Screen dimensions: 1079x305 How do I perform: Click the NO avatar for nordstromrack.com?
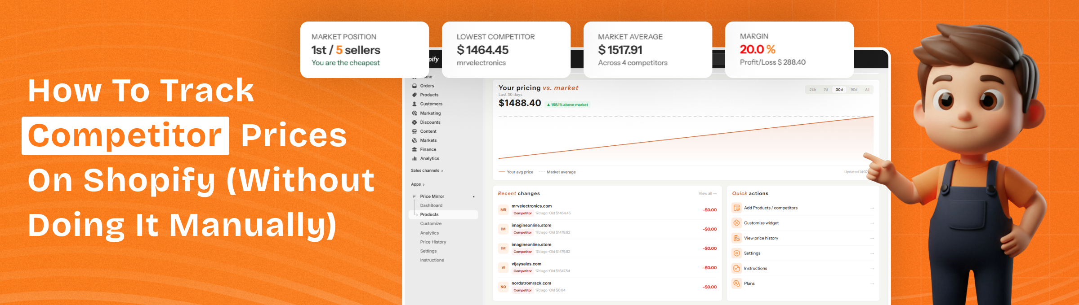[x=503, y=287]
